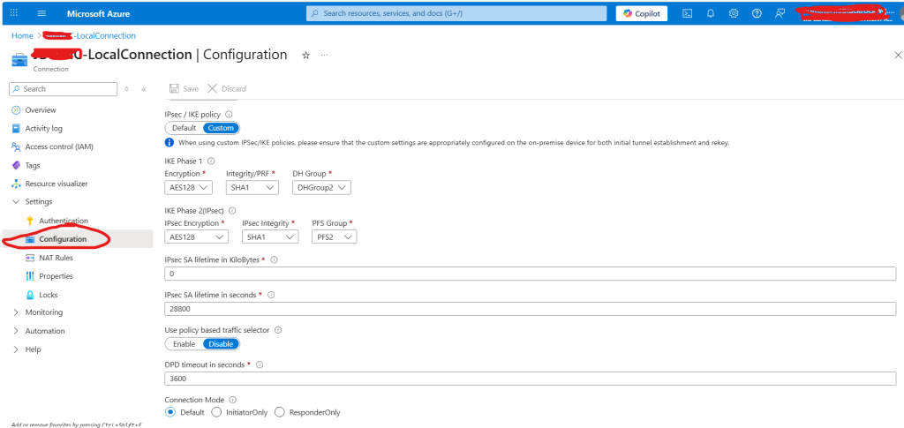
Task: Open NAT Rules in sidebar
Action: point(56,258)
